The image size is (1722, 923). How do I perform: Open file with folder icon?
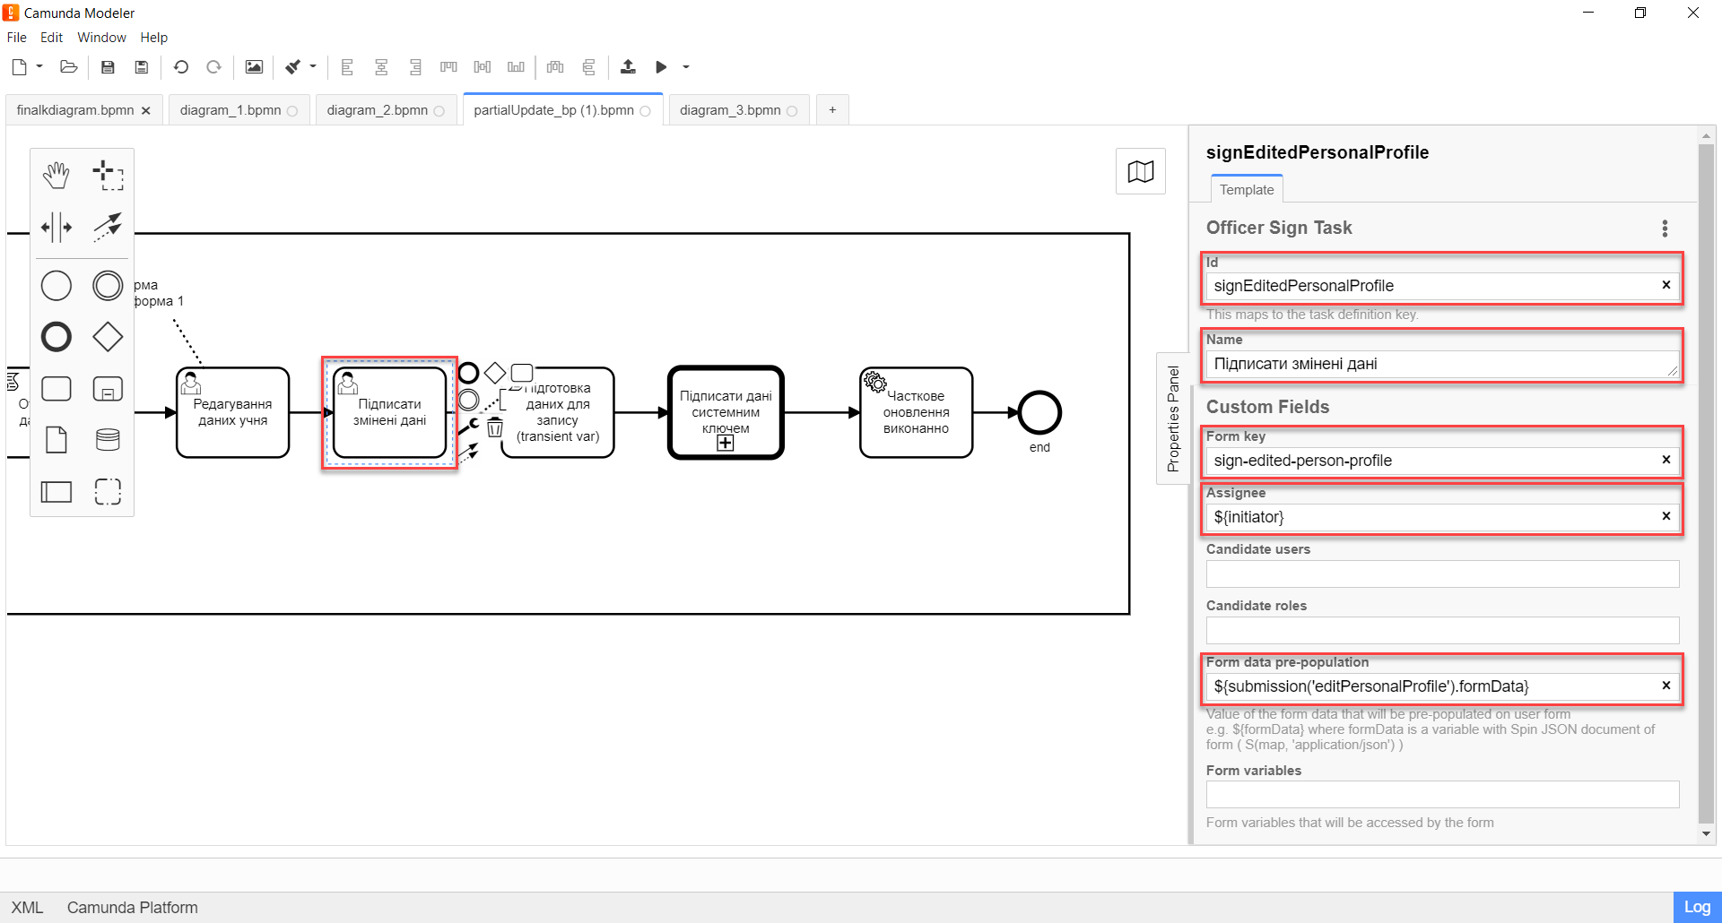pos(69,66)
